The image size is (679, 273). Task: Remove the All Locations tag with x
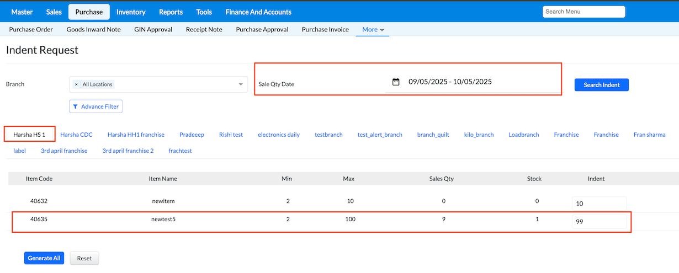[76, 84]
